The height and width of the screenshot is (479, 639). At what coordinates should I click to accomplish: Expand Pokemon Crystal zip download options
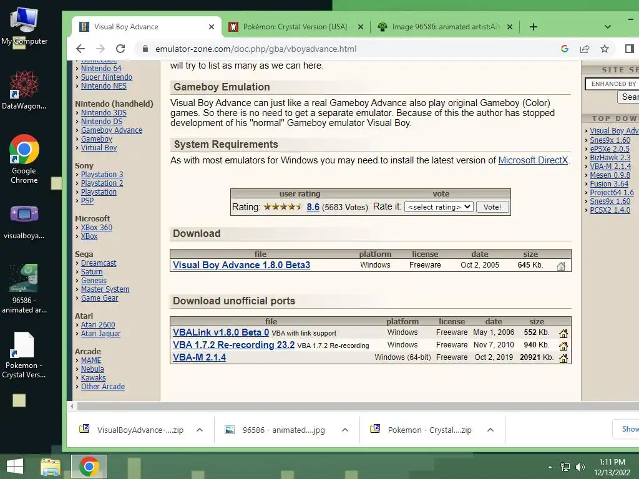click(490, 430)
